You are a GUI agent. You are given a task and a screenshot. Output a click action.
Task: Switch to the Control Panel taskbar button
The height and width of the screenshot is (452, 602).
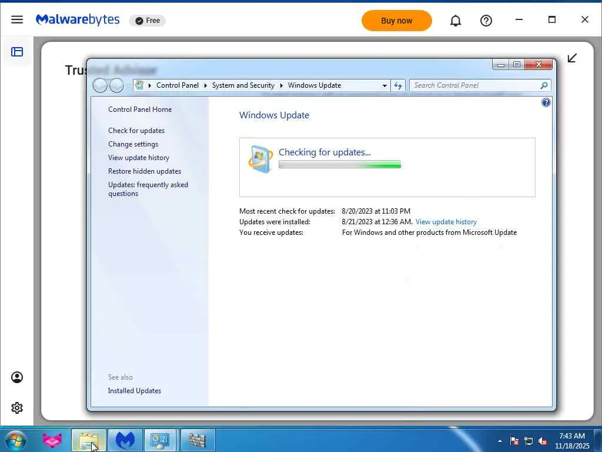(x=159, y=440)
